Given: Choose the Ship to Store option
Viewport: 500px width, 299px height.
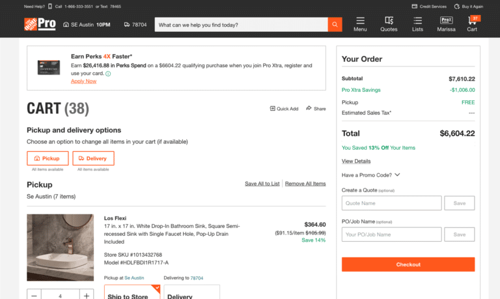Looking at the screenshot, I should (132, 292).
